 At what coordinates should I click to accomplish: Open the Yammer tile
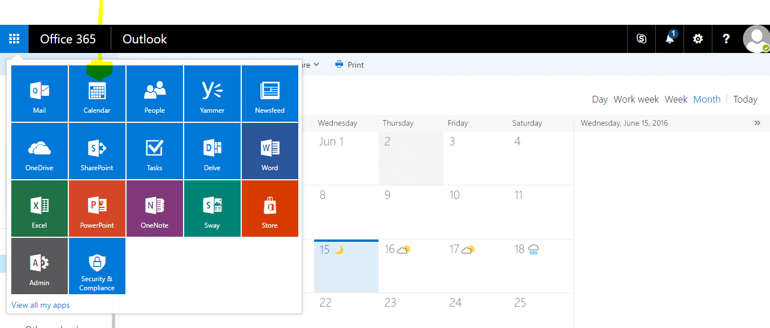pyautogui.click(x=212, y=93)
